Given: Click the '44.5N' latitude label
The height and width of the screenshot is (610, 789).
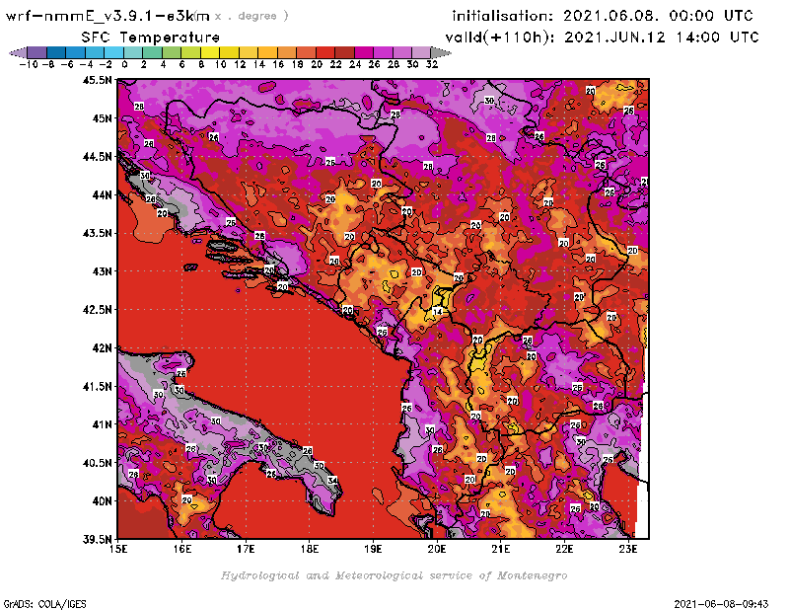Looking at the screenshot, I should coord(98,156).
